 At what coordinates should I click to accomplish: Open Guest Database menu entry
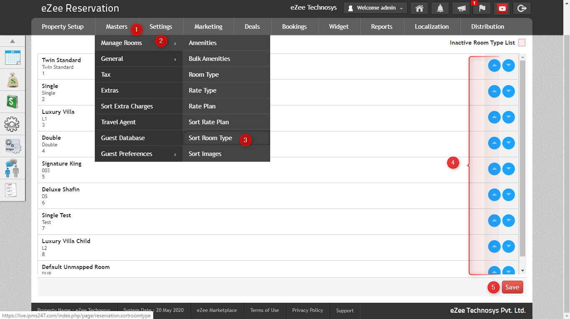coord(139,138)
